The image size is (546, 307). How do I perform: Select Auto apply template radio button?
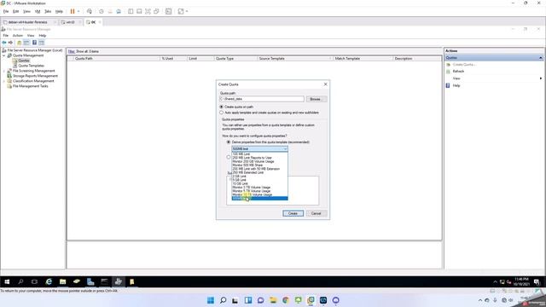tap(222, 113)
